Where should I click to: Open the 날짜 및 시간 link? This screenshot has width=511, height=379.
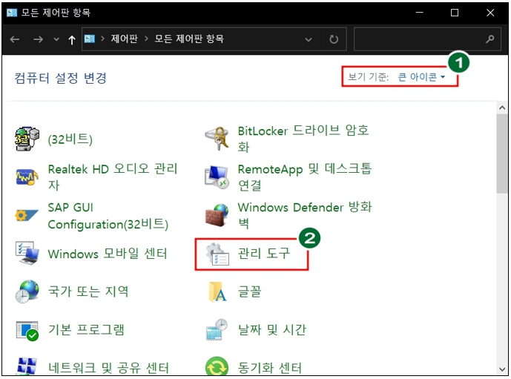[x=272, y=329]
